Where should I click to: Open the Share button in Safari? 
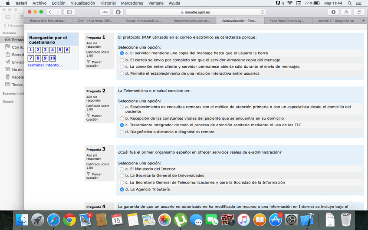tap(346, 12)
